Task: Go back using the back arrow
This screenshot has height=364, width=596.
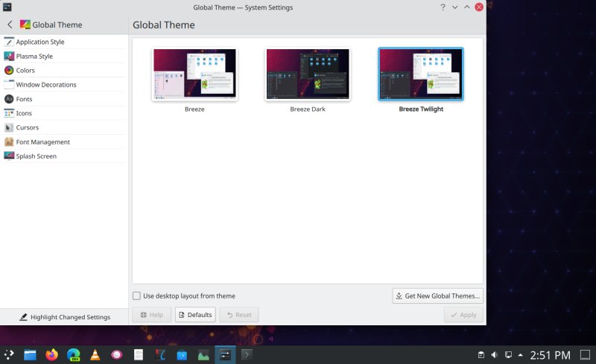Action: tap(10, 25)
